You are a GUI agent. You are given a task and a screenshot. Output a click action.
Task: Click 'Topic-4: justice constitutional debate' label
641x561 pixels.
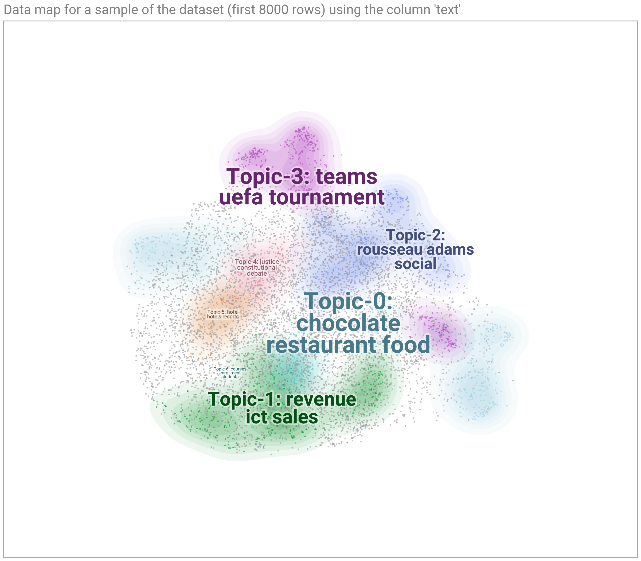[257, 267]
